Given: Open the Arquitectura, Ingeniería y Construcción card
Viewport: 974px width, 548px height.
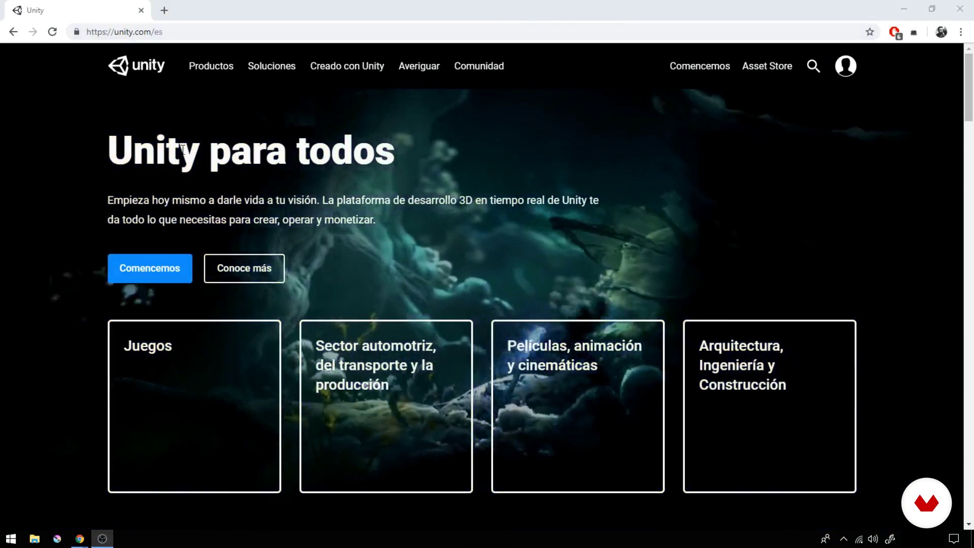Looking at the screenshot, I should [770, 406].
